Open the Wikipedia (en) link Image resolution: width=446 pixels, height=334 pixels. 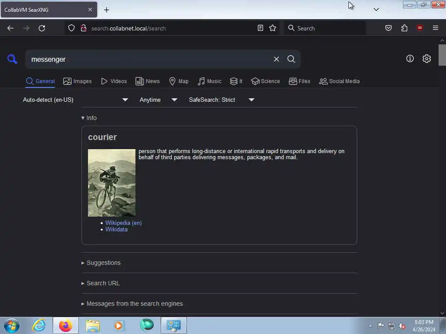point(123,223)
